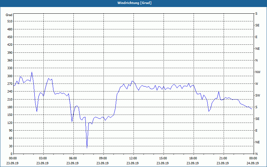
Task: Click the 24.09.19 date label
Action: [x=253, y=163]
